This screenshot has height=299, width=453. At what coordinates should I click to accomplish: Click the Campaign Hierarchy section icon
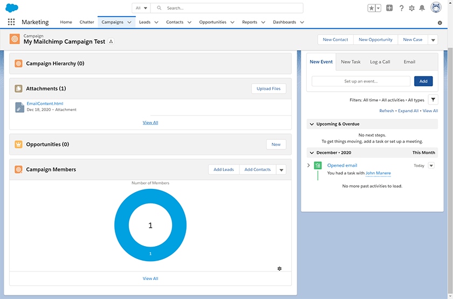(x=18, y=63)
